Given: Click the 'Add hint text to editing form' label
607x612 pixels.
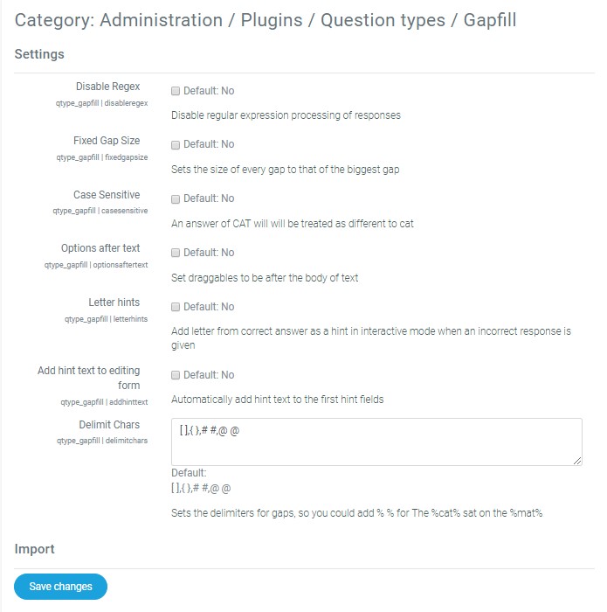Looking at the screenshot, I should 88,378.
